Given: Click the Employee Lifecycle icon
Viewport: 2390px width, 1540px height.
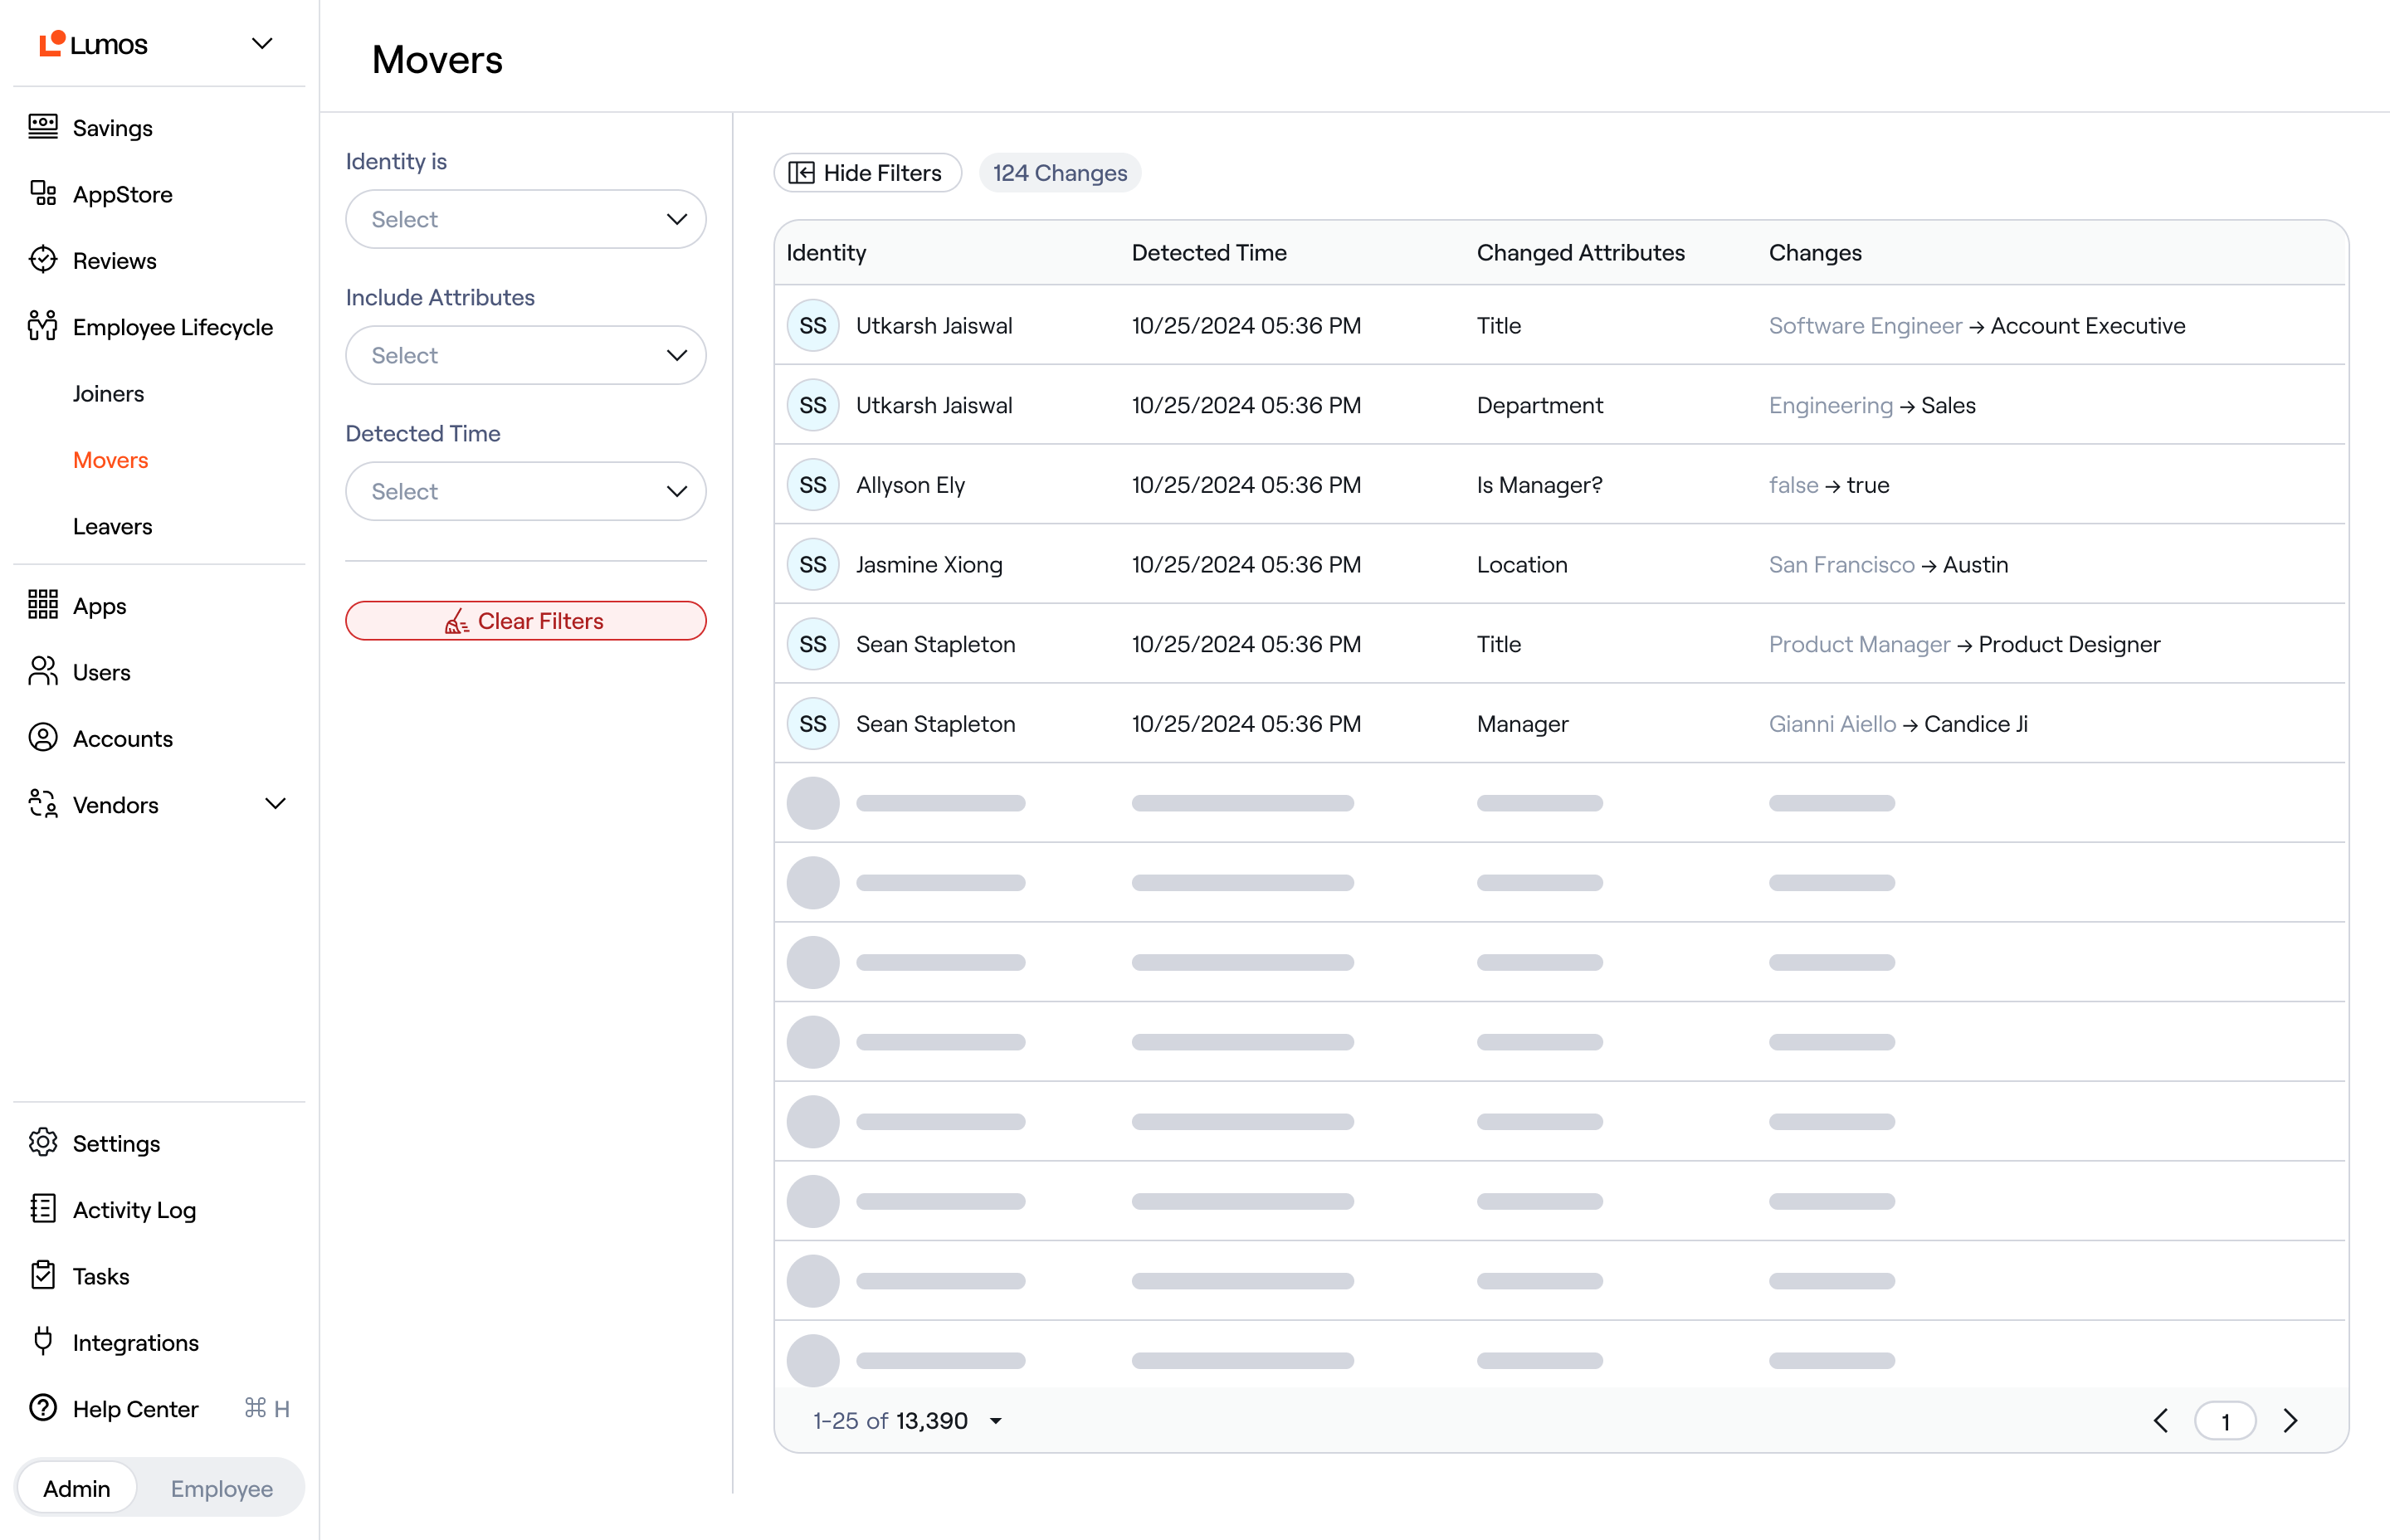Looking at the screenshot, I should pyautogui.click(x=43, y=326).
